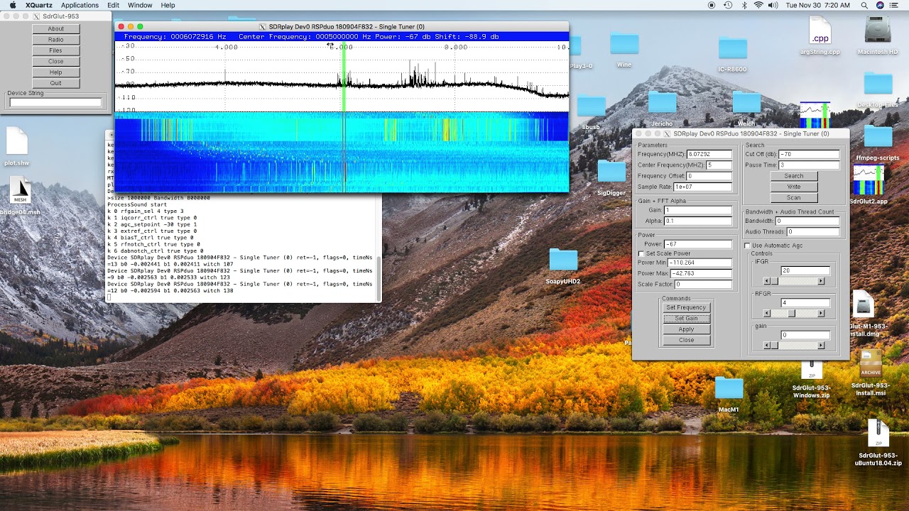Open Spotlight search in menu bar

coord(864,5)
